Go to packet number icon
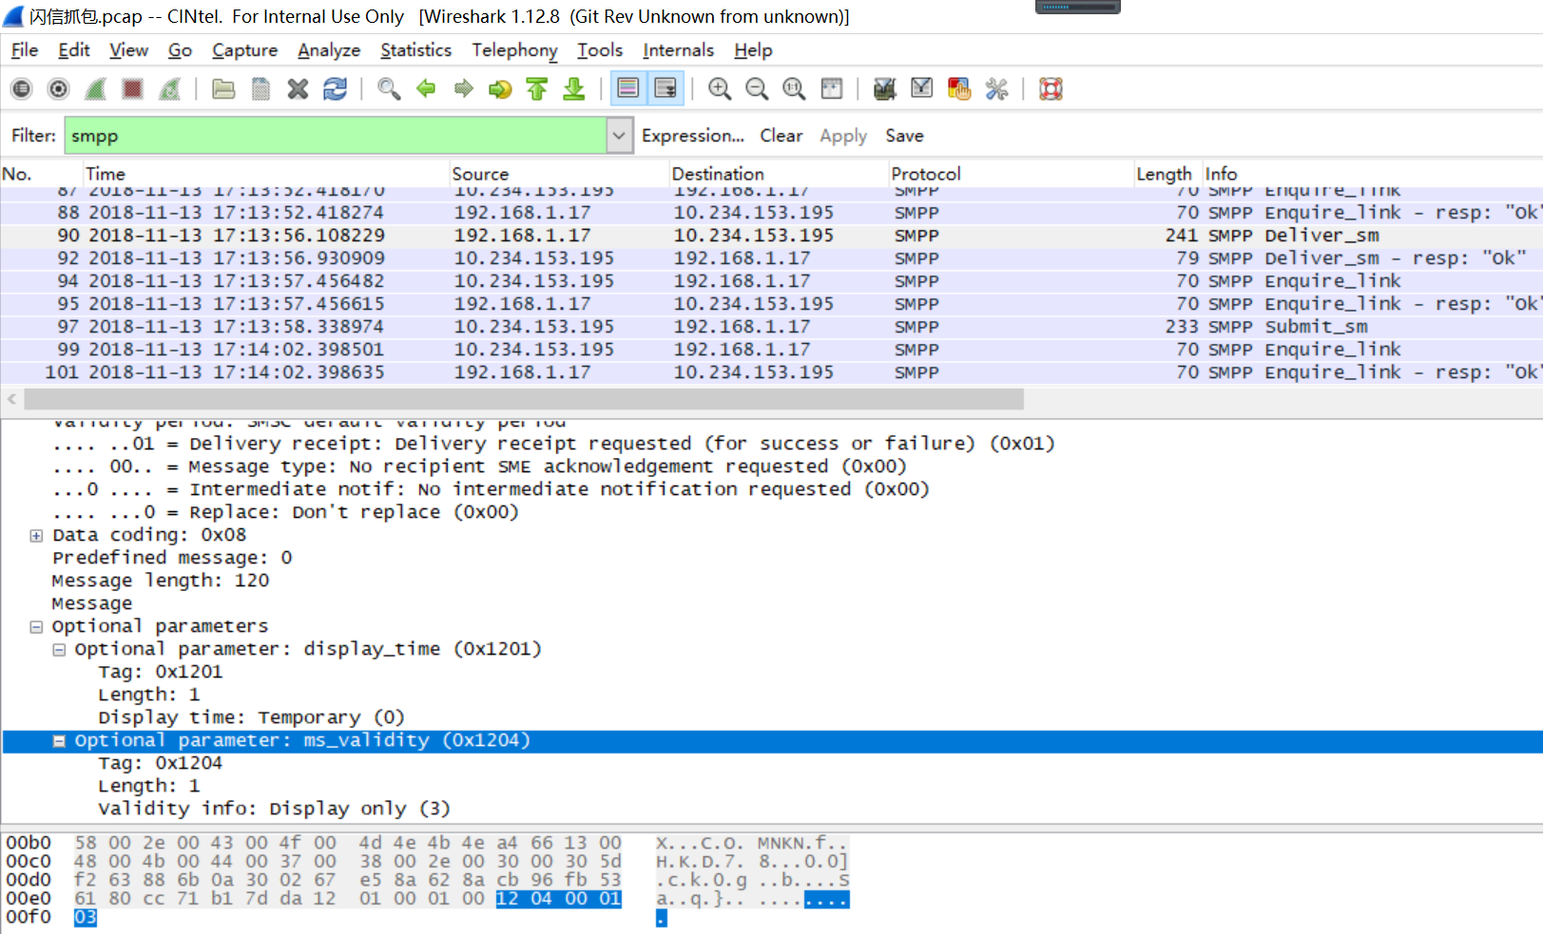Image resolution: width=1543 pixels, height=934 pixels. click(x=500, y=89)
